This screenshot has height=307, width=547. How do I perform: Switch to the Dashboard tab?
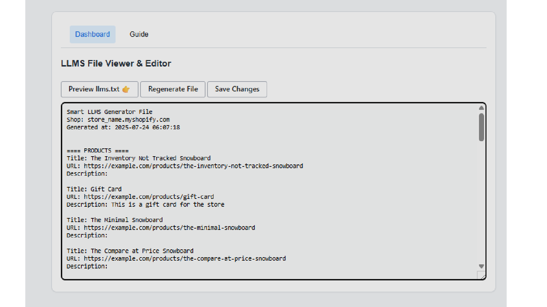[92, 34]
